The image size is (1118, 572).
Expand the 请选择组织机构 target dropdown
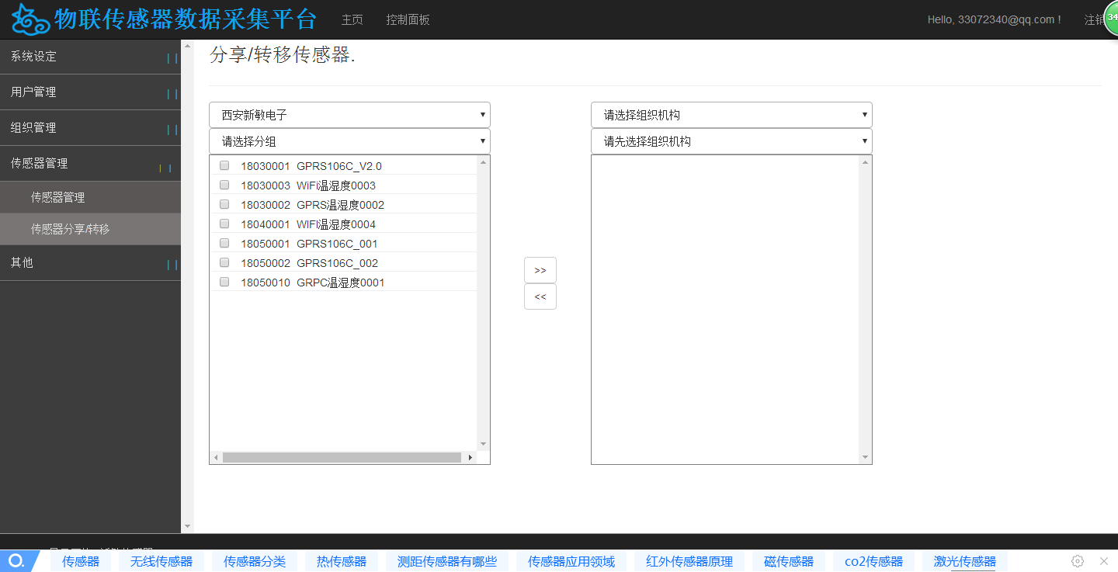pyautogui.click(x=731, y=115)
